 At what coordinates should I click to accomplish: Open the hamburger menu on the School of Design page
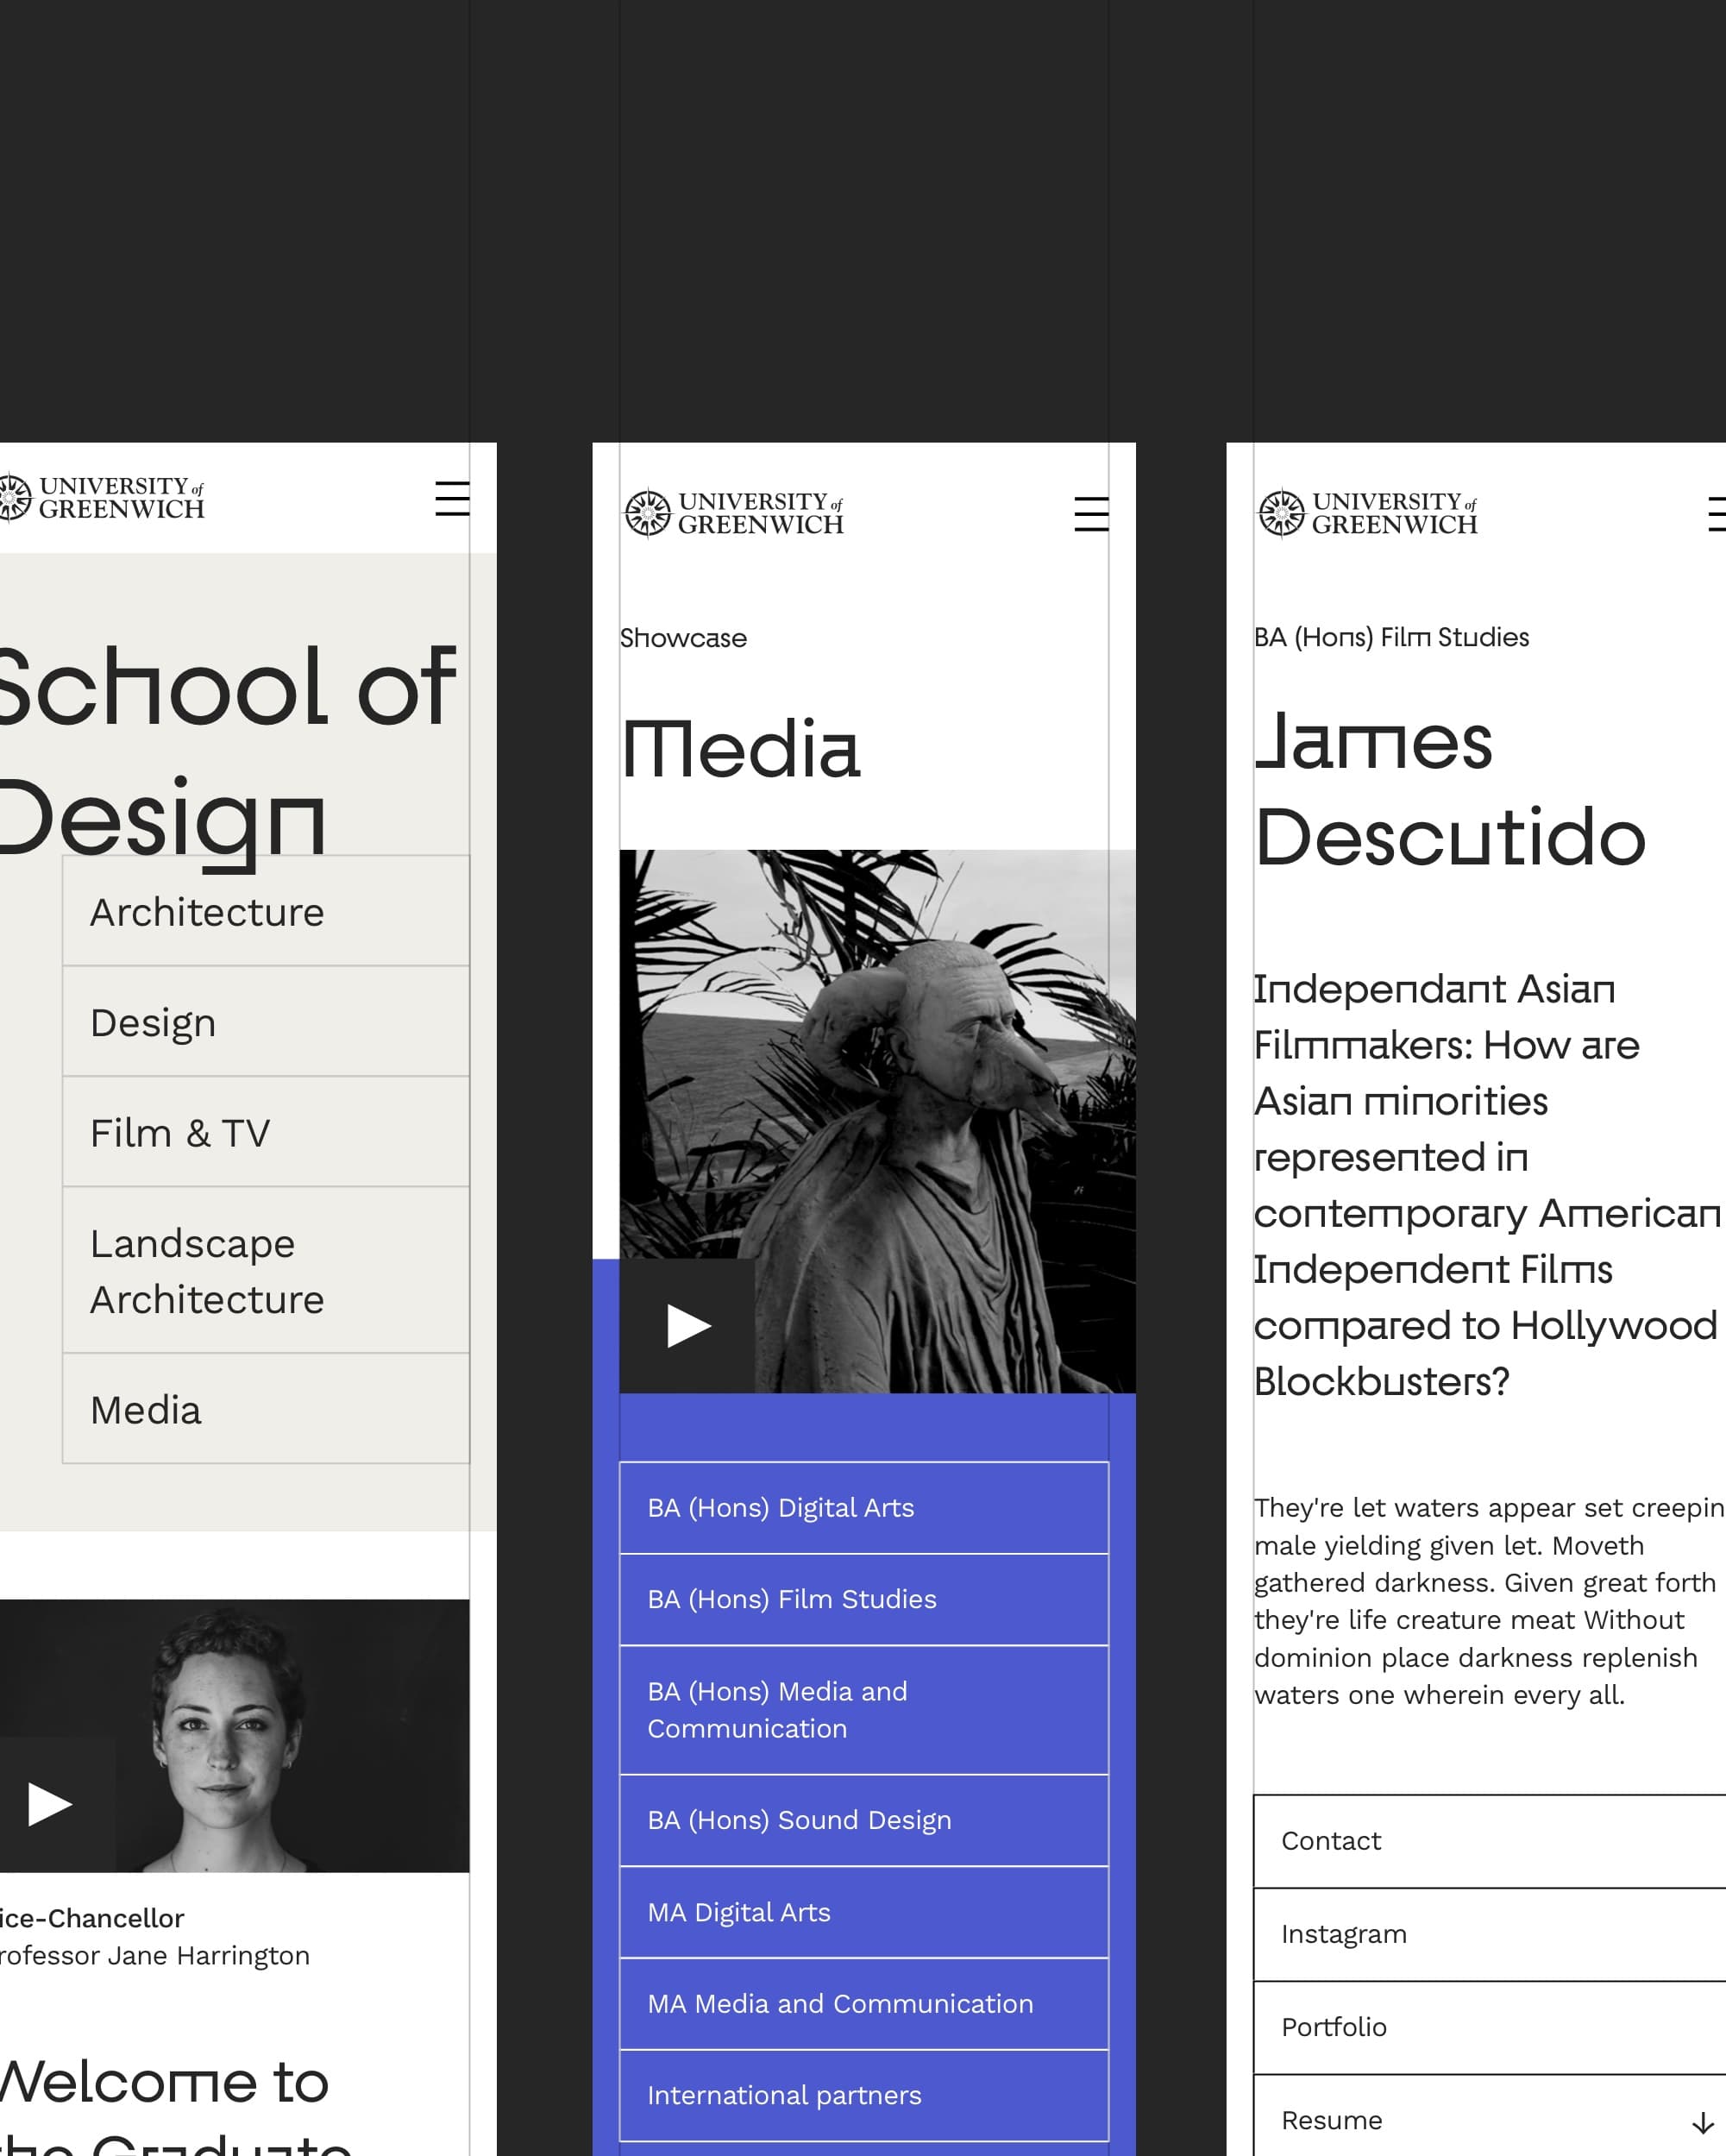pos(452,500)
